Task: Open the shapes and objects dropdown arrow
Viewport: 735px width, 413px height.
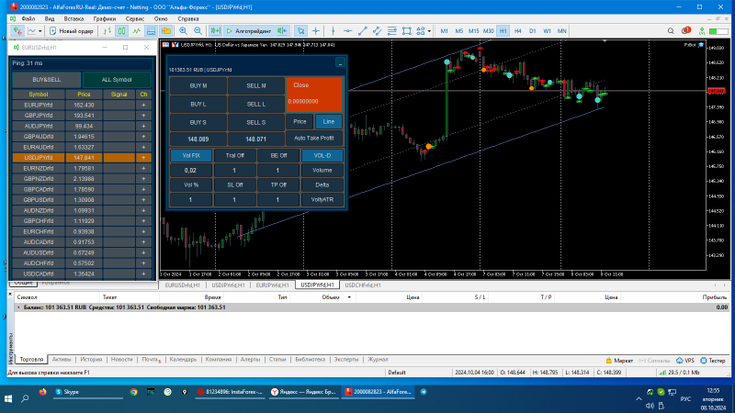Action: pyautogui.click(x=429, y=31)
